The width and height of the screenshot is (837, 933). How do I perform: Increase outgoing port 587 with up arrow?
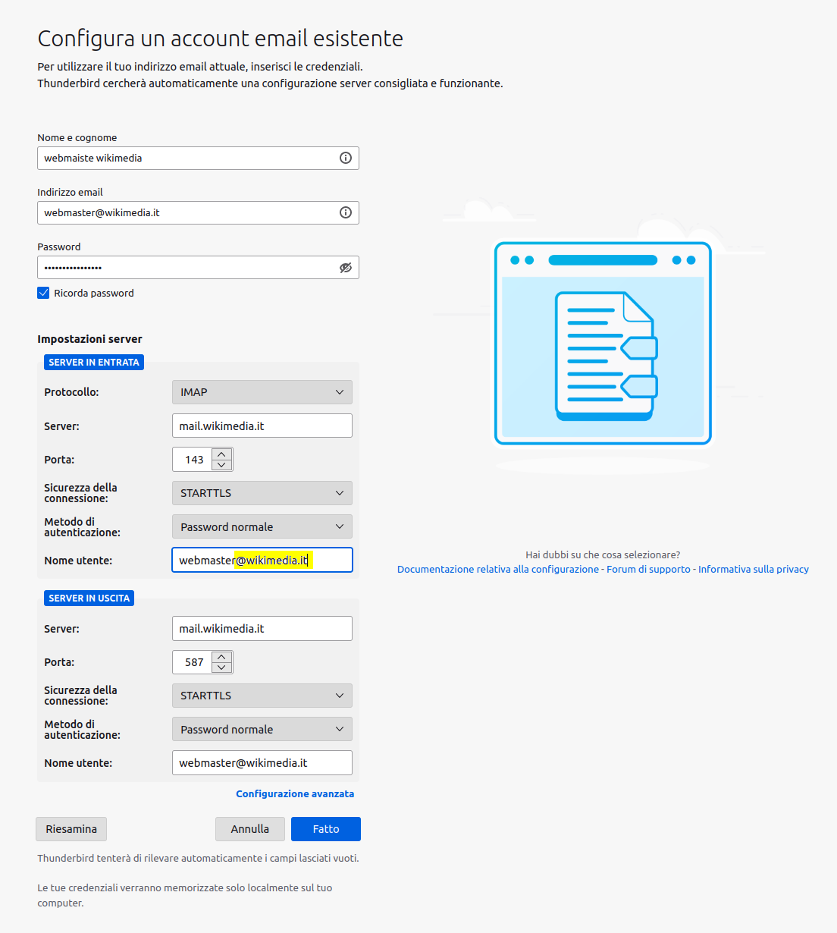point(221,657)
